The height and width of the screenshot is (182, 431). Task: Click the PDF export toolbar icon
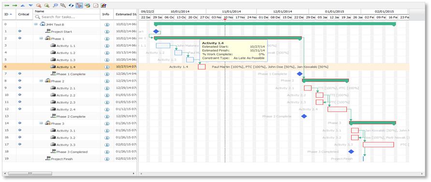95,5
